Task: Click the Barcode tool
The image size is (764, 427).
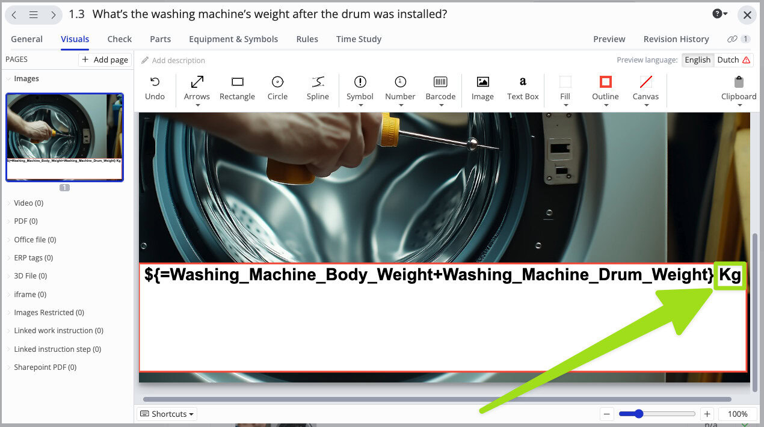Action: (440, 88)
